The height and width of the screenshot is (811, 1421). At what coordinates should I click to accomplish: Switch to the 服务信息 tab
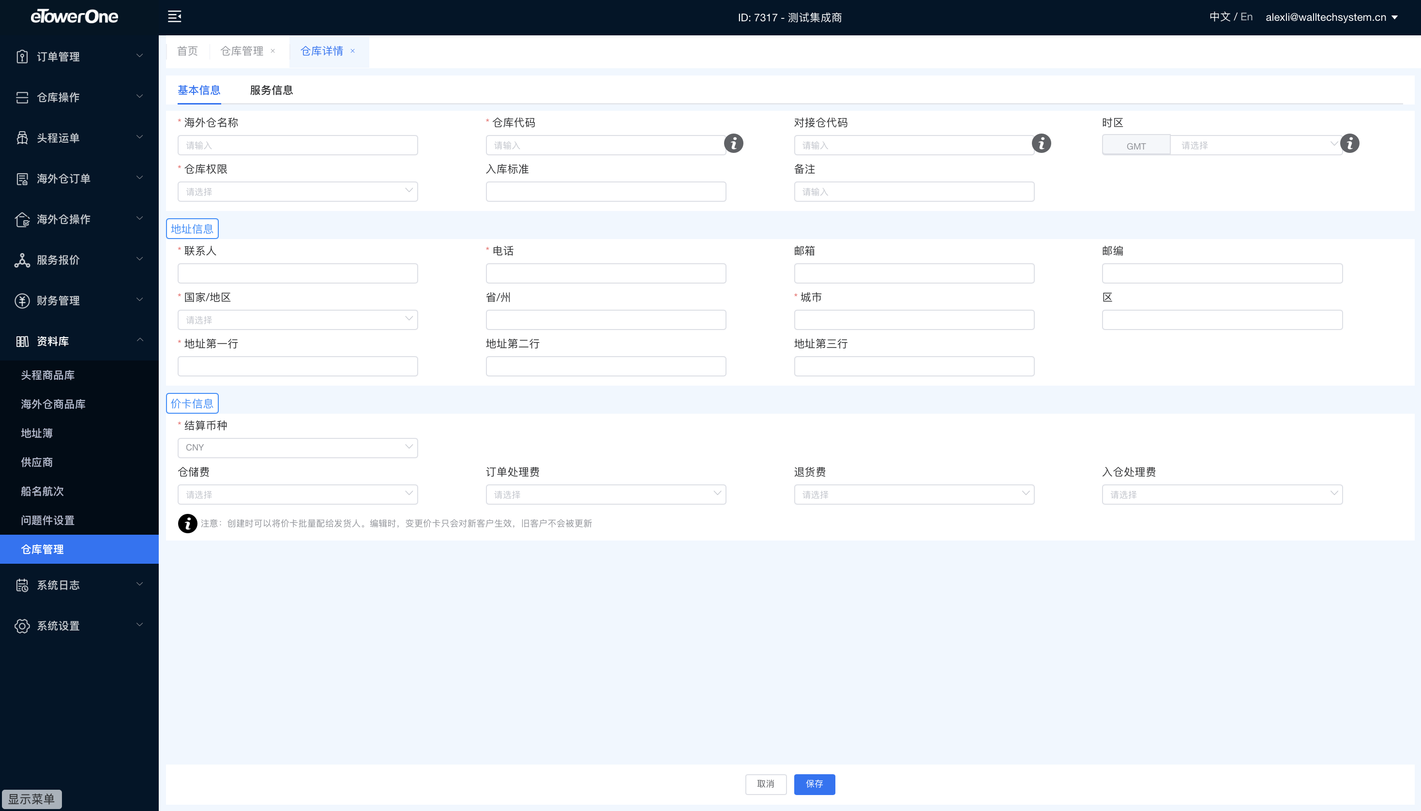pyautogui.click(x=271, y=90)
